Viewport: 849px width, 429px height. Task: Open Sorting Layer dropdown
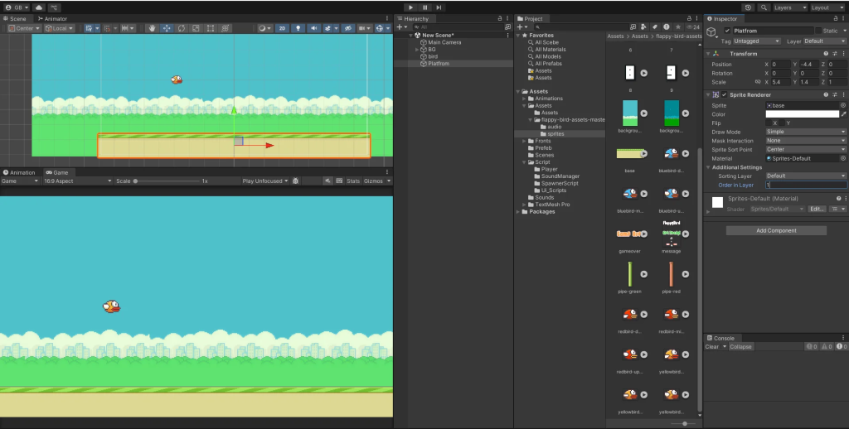coord(806,176)
